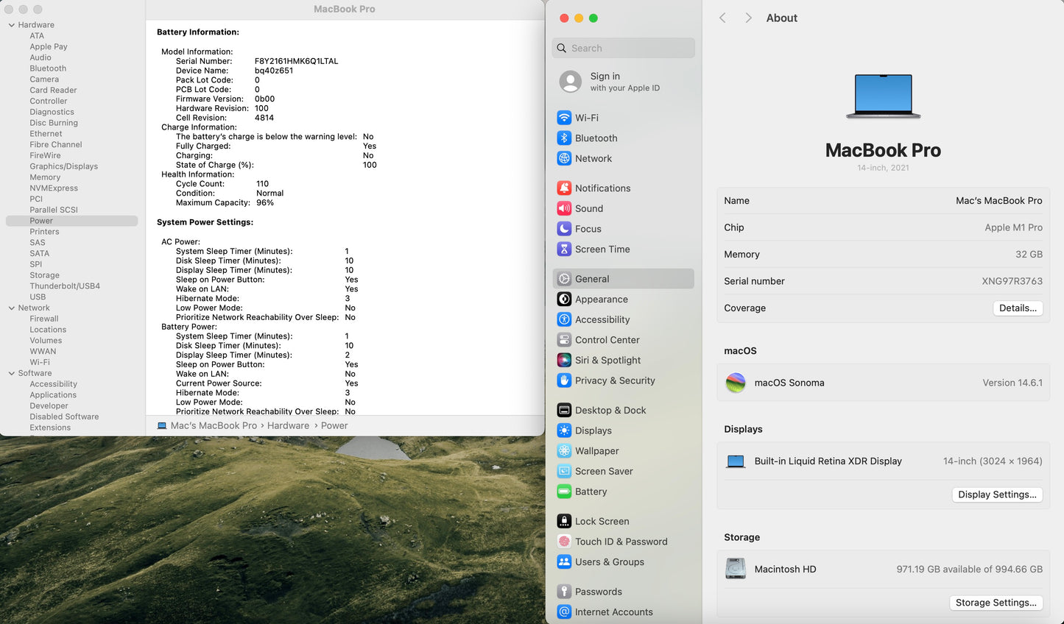Click the Network globe icon in sidebar
Image resolution: width=1064 pixels, height=624 pixels.
[x=564, y=158]
